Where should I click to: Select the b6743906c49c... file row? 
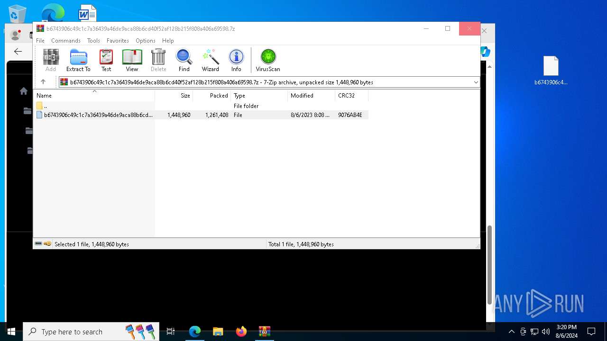tap(202, 115)
